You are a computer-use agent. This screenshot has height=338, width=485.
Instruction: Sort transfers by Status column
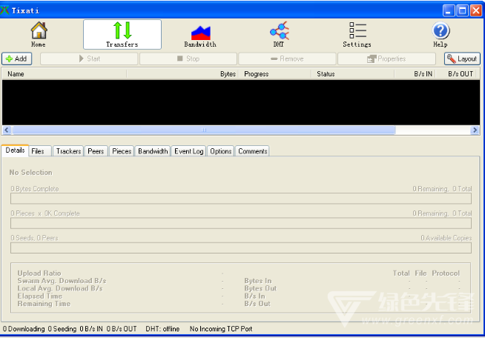coord(353,74)
